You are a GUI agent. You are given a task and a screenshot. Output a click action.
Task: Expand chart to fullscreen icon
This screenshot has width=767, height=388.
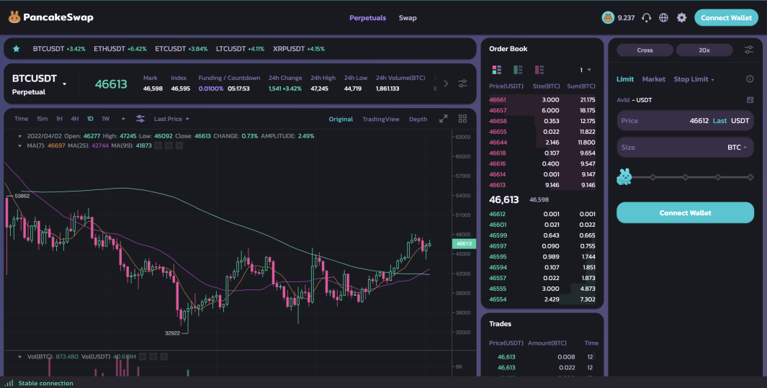click(443, 119)
